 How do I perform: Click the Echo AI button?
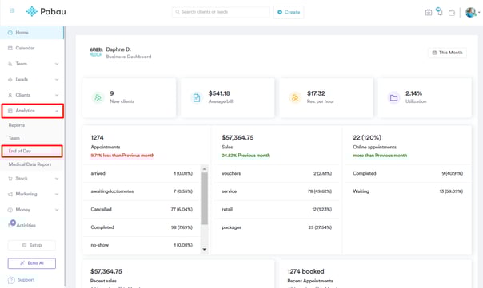[x=32, y=263]
